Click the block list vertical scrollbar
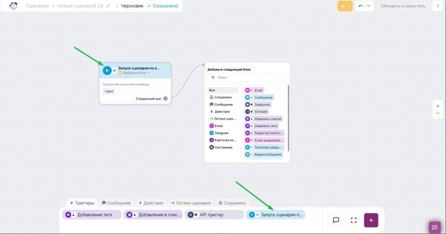446x234 pixels. (288, 118)
